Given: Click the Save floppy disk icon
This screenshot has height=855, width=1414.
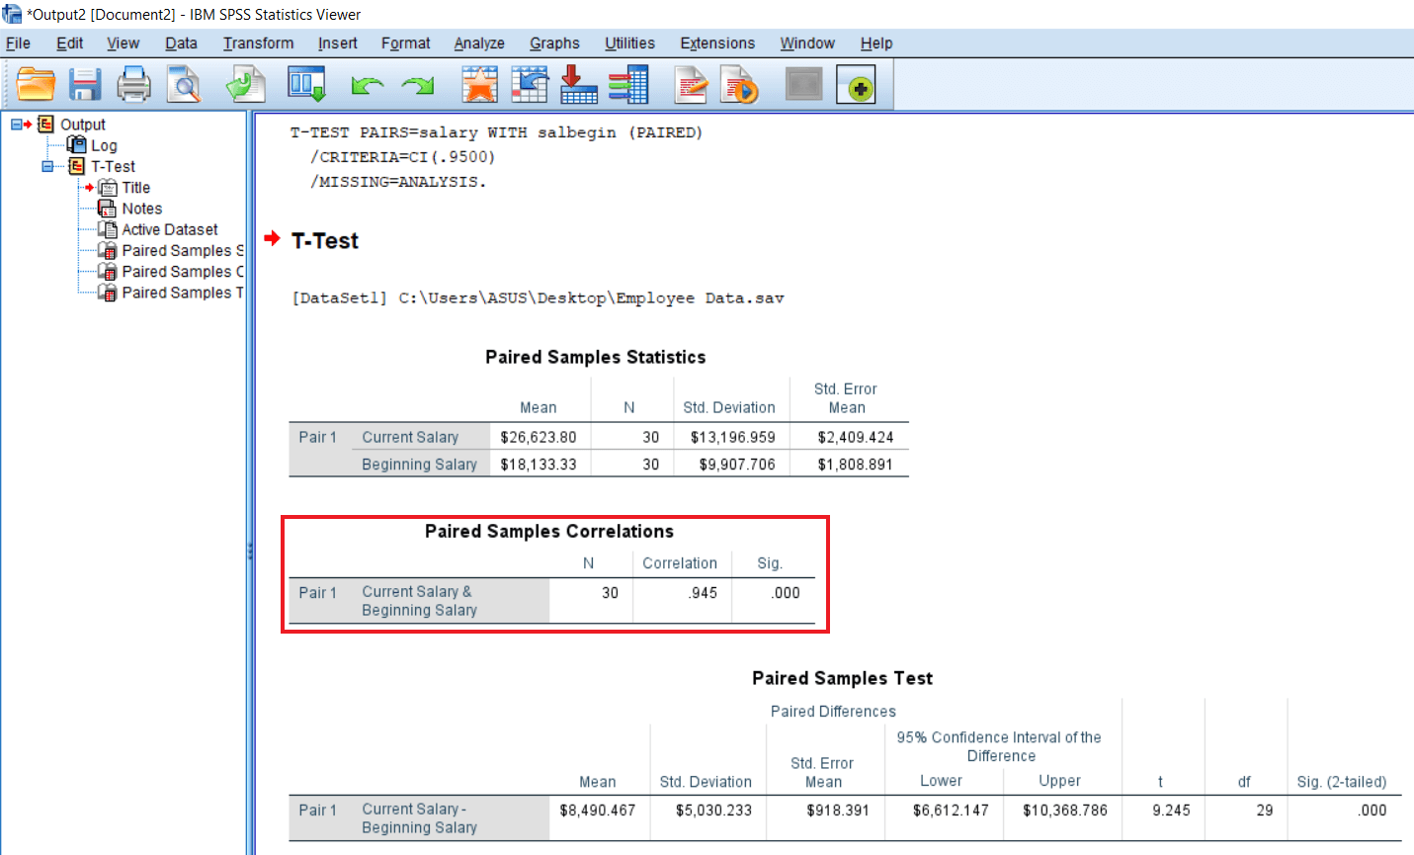Looking at the screenshot, I should pos(85,85).
